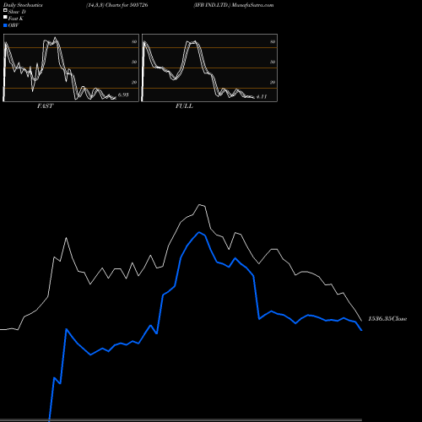Image resolution: width=422 pixels, height=422 pixels.
Task: Click the Slow D legend swatch
Action: pos(5,10)
